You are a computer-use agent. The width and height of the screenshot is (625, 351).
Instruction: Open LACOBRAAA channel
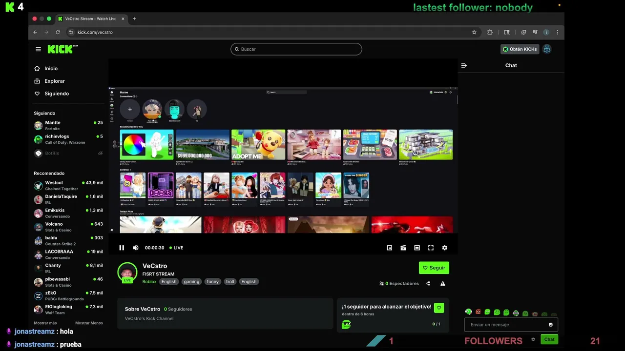(x=68, y=254)
